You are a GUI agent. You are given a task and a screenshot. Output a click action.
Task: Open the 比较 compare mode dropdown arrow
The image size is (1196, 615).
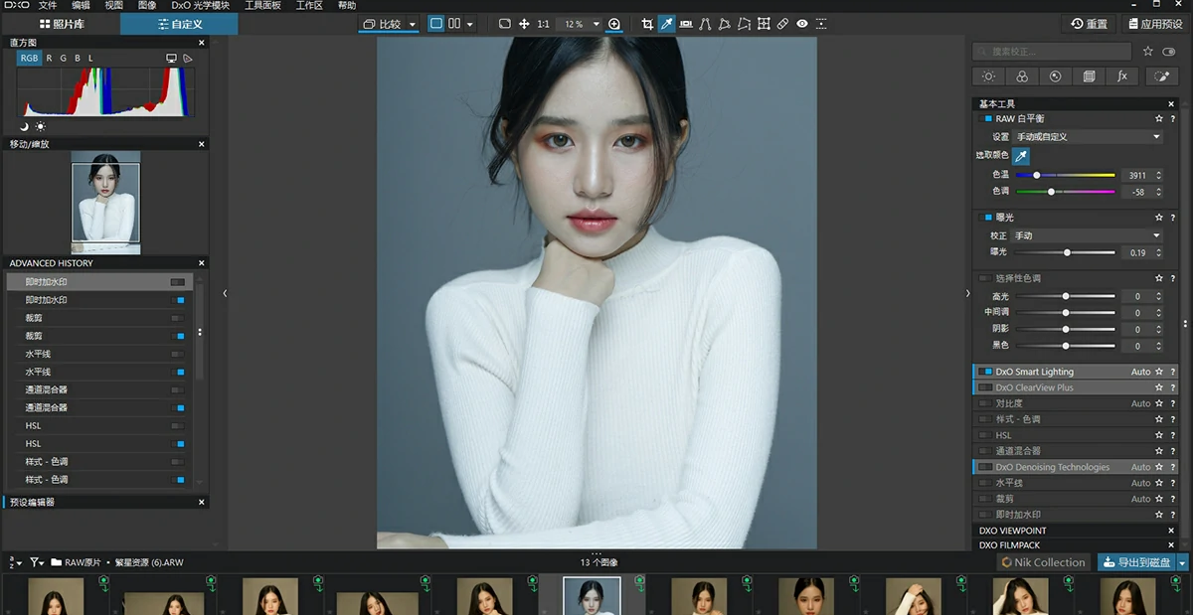pyautogui.click(x=413, y=24)
